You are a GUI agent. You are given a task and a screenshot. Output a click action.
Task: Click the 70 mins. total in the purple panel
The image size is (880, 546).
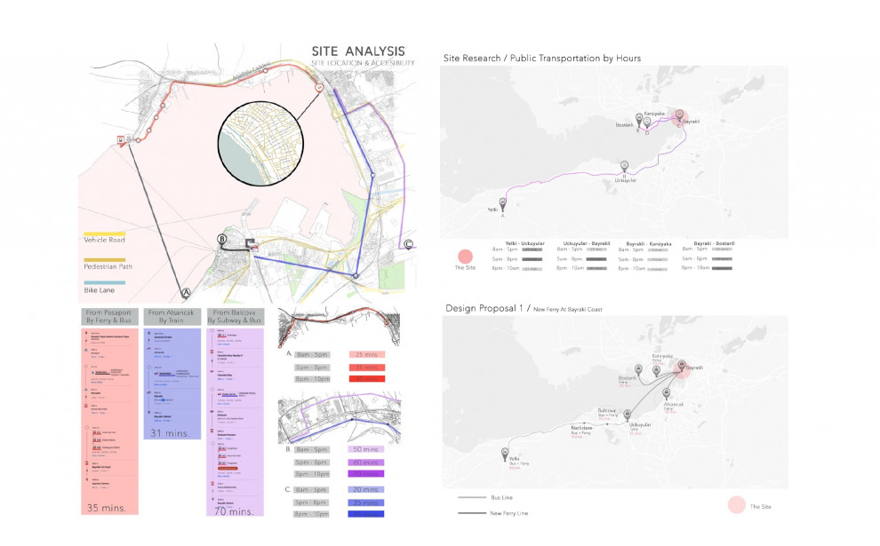[234, 511]
